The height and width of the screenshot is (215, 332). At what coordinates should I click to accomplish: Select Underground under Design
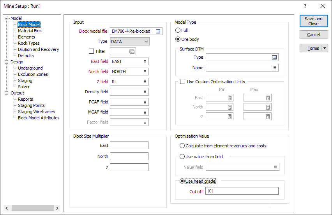tap(30, 68)
